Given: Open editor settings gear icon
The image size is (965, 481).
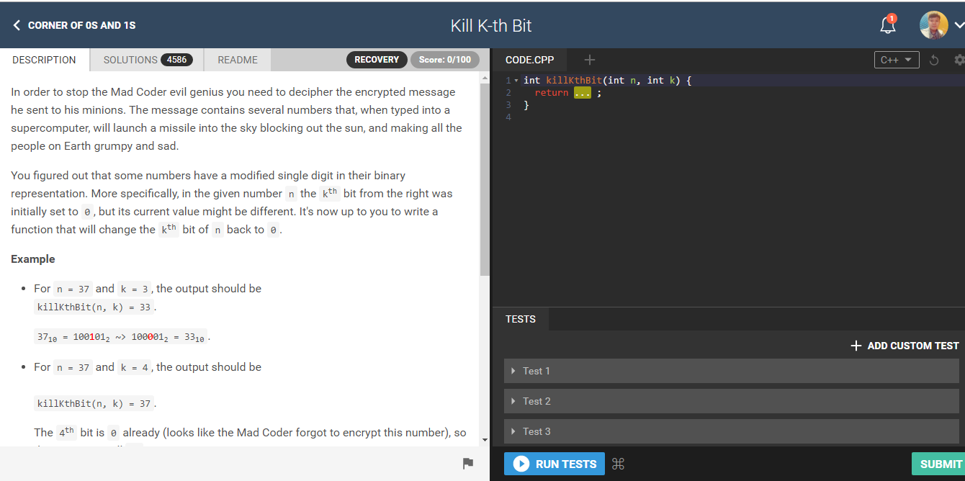Looking at the screenshot, I should click(x=958, y=60).
